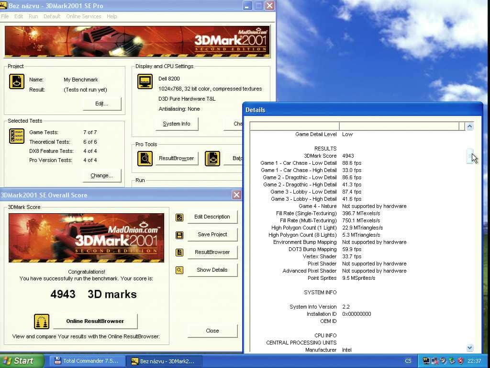This screenshot has height=368, width=490.
Task: Click the CS language indicator in the taskbar
Action: (x=408, y=361)
